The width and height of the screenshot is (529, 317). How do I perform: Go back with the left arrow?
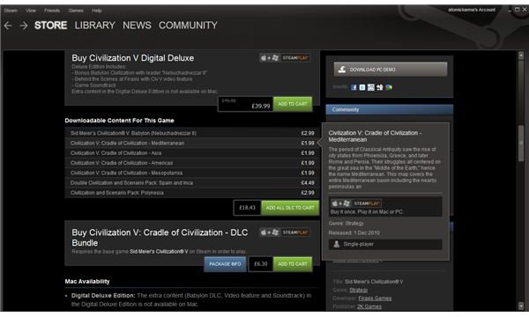tap(8, 26)
